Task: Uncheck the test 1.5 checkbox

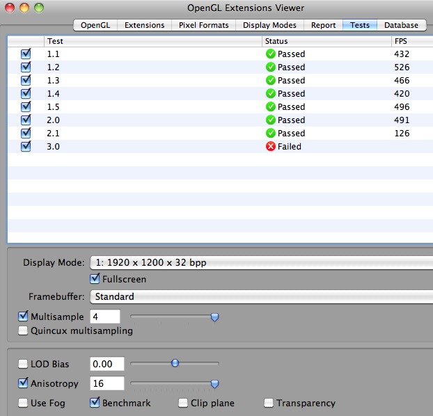Action: (26, 106)
